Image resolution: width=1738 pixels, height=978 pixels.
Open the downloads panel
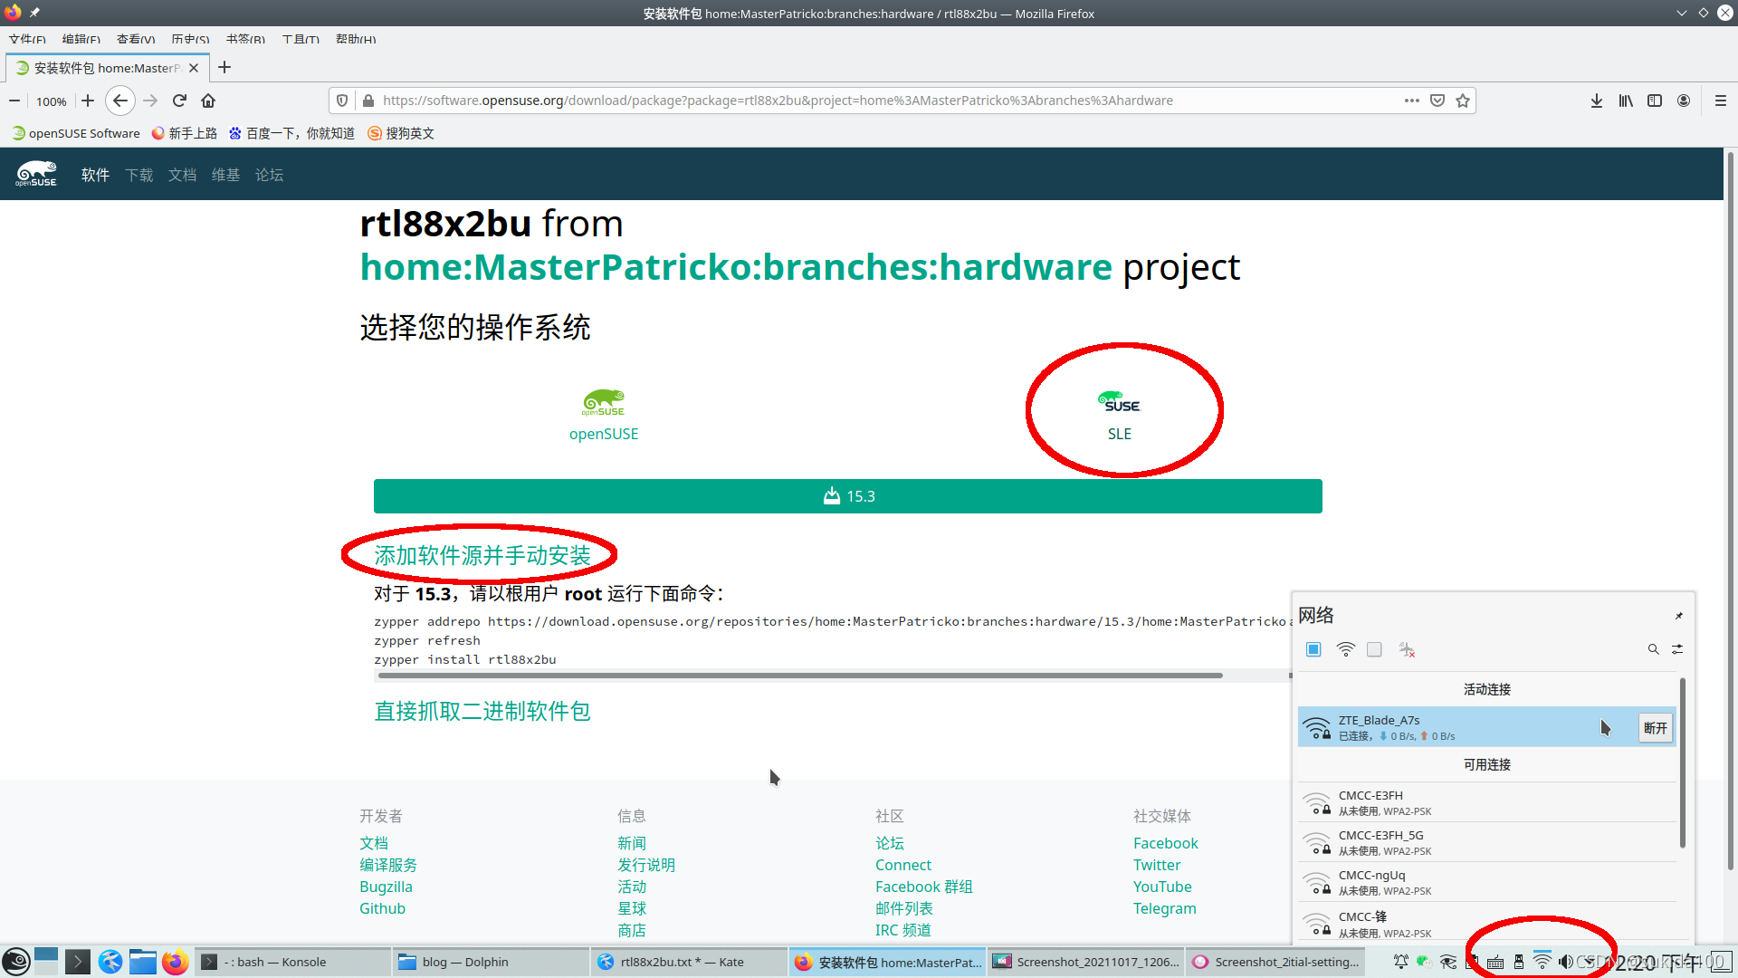(x=1597, y=101)
